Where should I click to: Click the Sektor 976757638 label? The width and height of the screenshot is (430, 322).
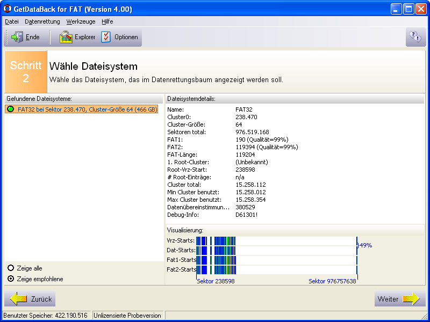(x=332, y=281)
